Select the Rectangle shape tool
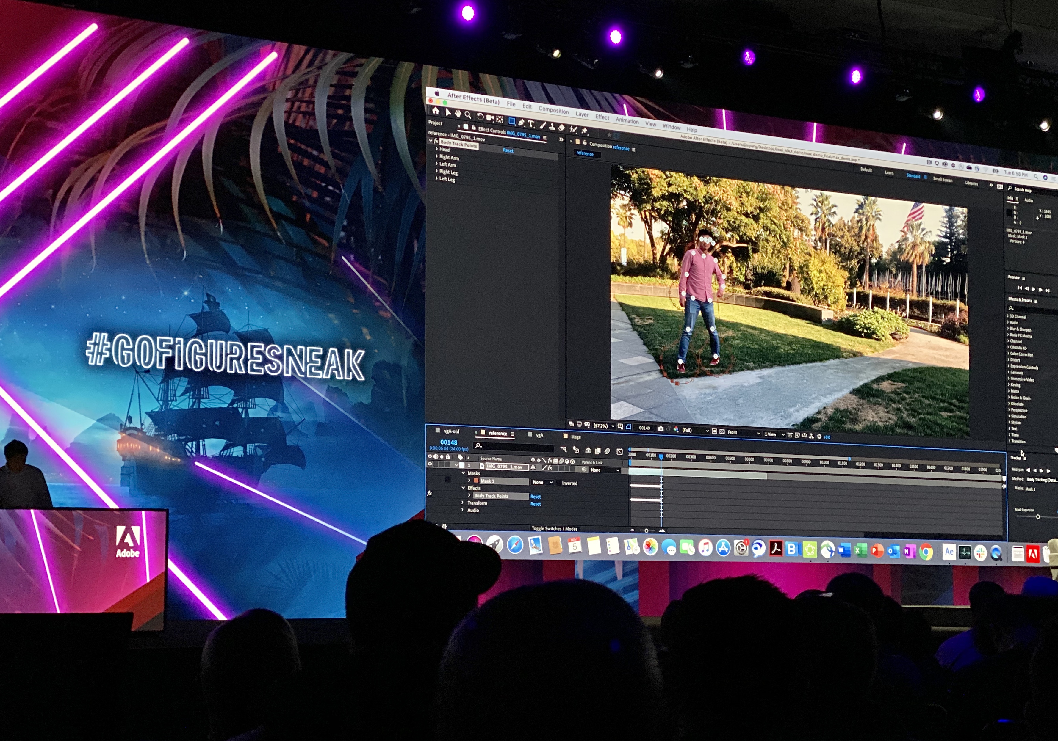 pyautogui.click(x=512, y=121)
